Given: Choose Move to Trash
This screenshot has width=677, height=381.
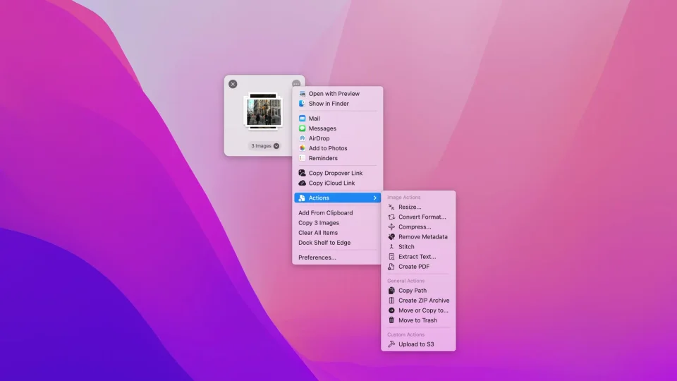Looking at the screenshot, I should tap(417, 320).
